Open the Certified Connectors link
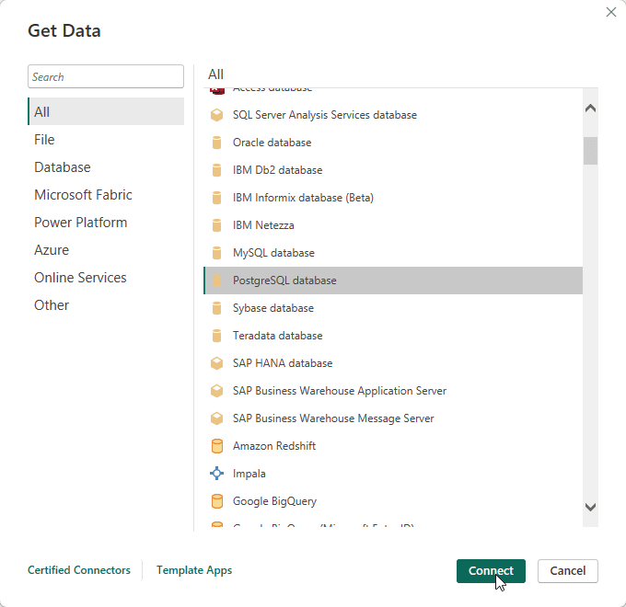Screen dimensions: 626x607 79,570
